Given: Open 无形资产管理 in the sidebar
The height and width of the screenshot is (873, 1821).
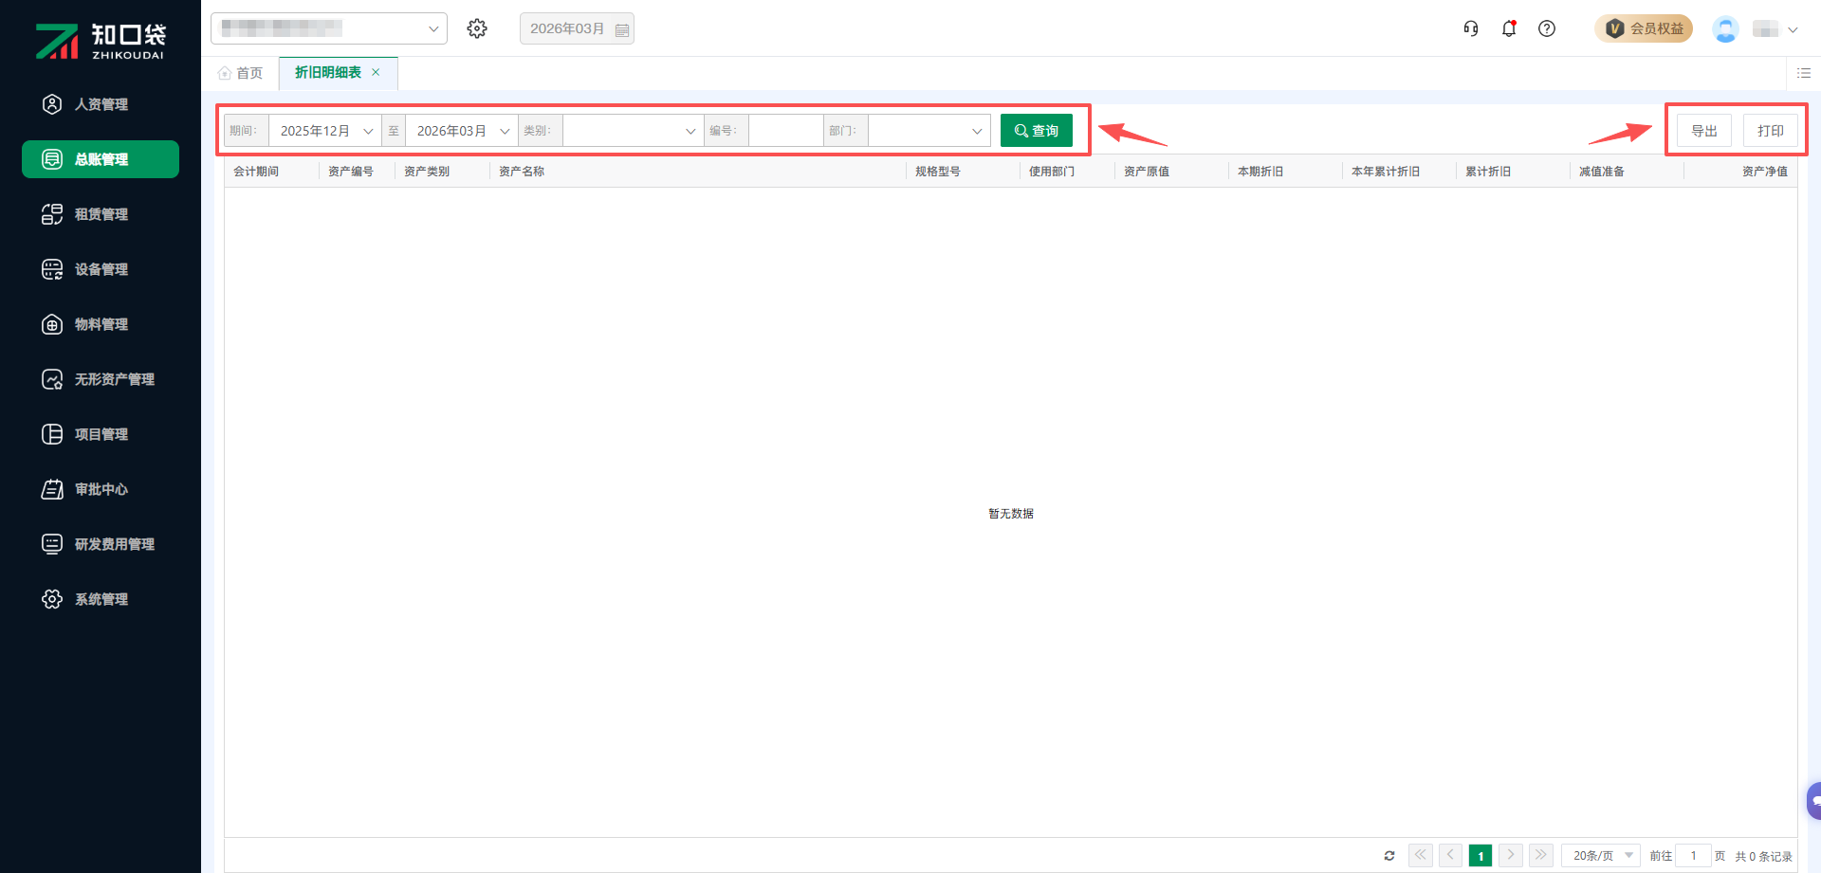Looking at the screenshot, I should [x=101, y=379].
